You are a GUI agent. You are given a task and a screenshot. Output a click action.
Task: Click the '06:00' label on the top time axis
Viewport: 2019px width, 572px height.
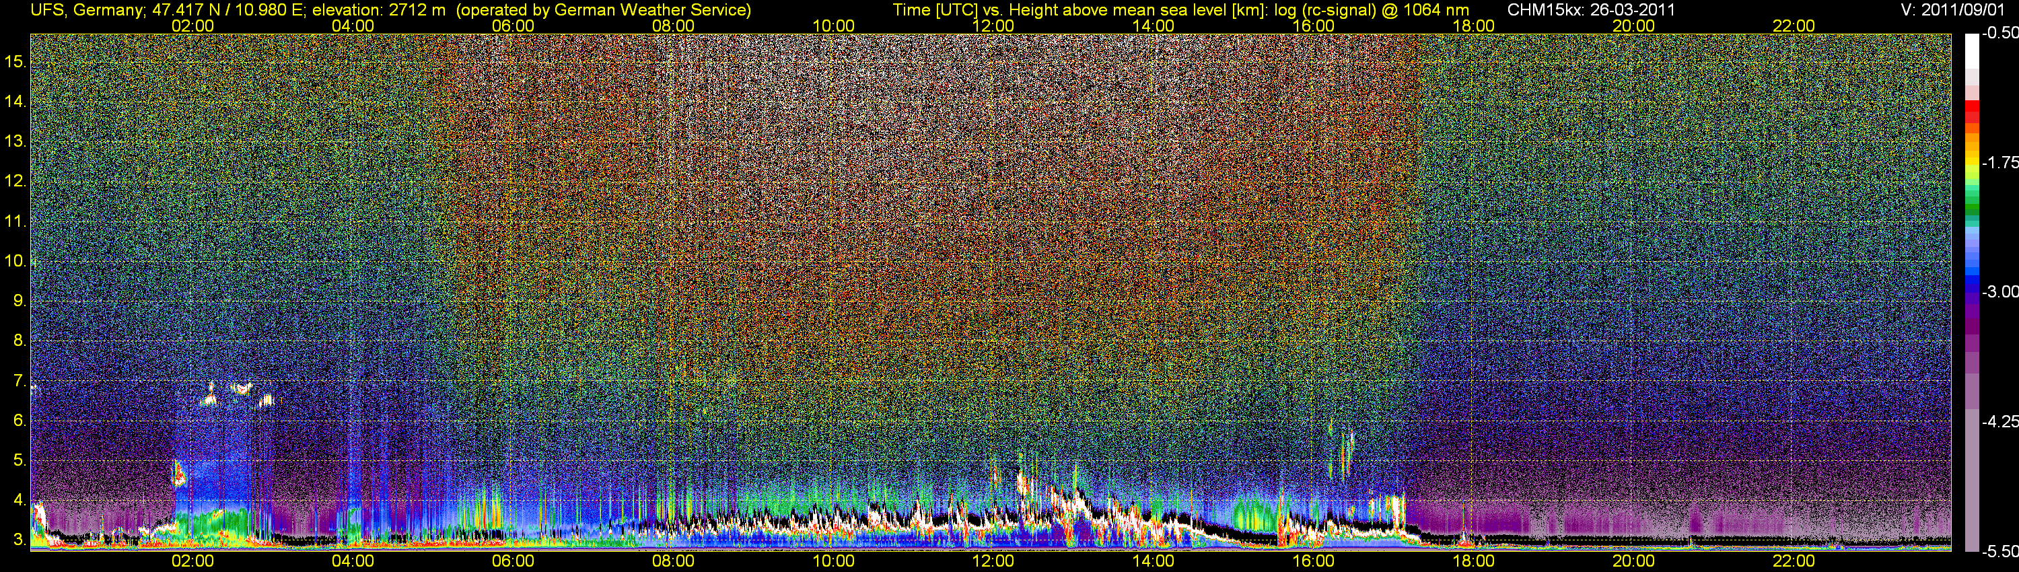pyautogui.click(x=513, y=26)
